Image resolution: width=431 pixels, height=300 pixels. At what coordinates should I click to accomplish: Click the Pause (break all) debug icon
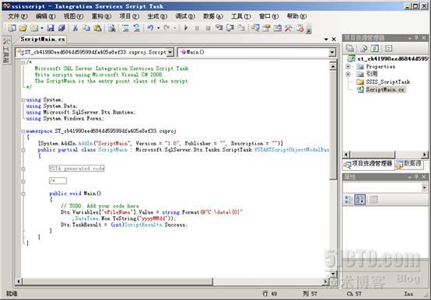click(x=197, y=28)
